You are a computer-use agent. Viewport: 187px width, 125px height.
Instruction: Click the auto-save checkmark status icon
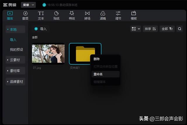[44, 5]
